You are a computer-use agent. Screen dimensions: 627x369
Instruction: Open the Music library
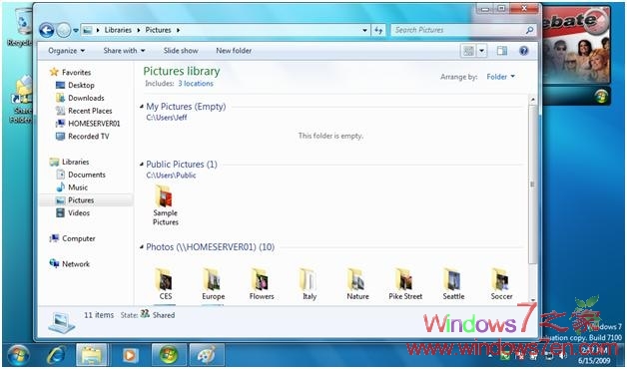72,187
